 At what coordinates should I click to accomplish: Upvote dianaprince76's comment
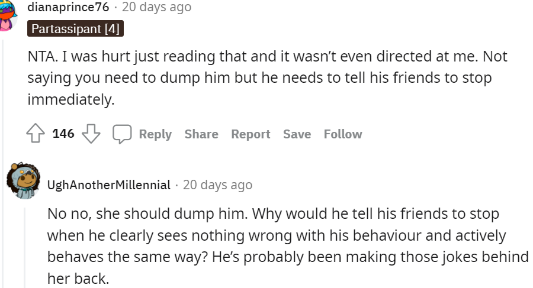coord(36,134)
